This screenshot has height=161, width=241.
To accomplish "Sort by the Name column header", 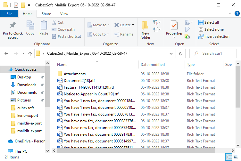I will coord(62,65).
